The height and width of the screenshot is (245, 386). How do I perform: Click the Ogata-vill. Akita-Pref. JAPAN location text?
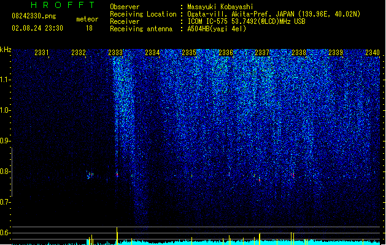274,14
